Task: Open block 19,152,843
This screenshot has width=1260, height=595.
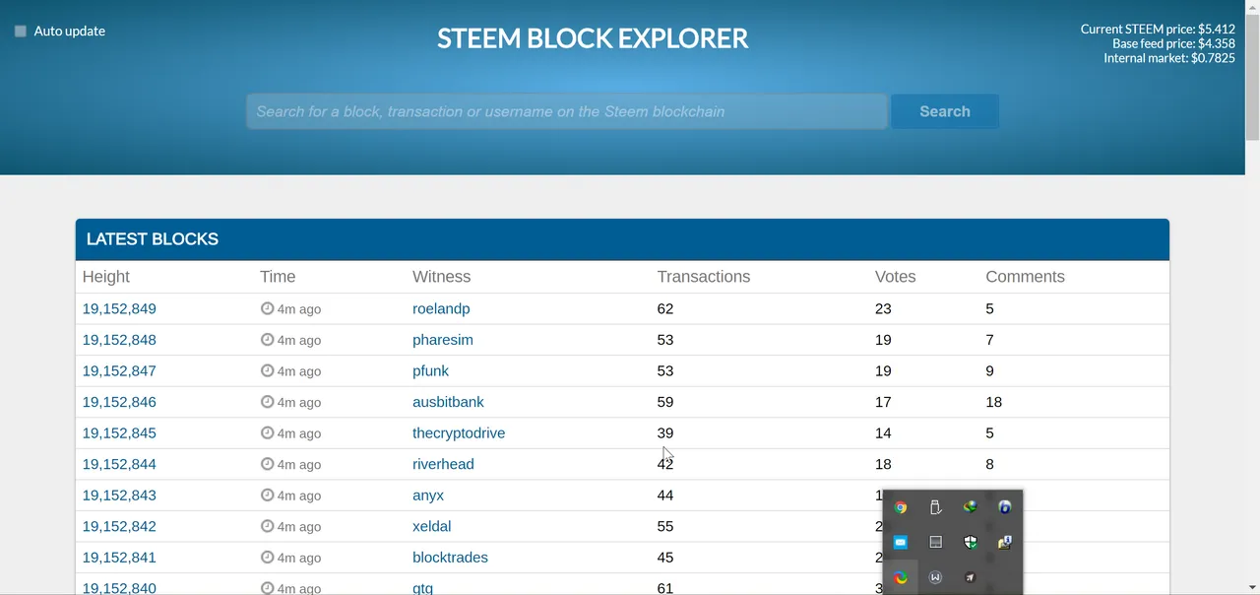Action: (x=119, y=496)
